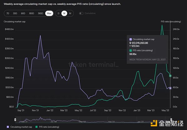
Task: Click the green P/S ratio legend swatch
Action: click(x=37, y=127)
